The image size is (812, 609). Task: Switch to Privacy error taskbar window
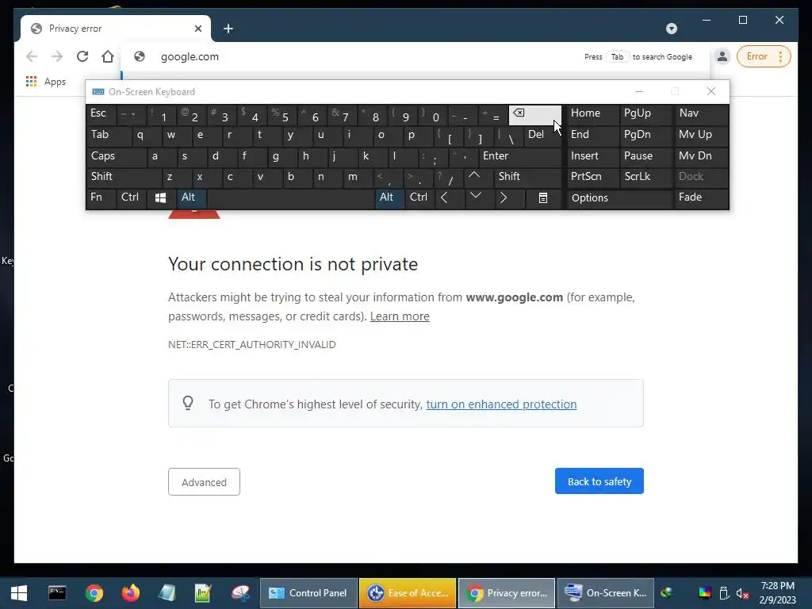pos(507,593)
